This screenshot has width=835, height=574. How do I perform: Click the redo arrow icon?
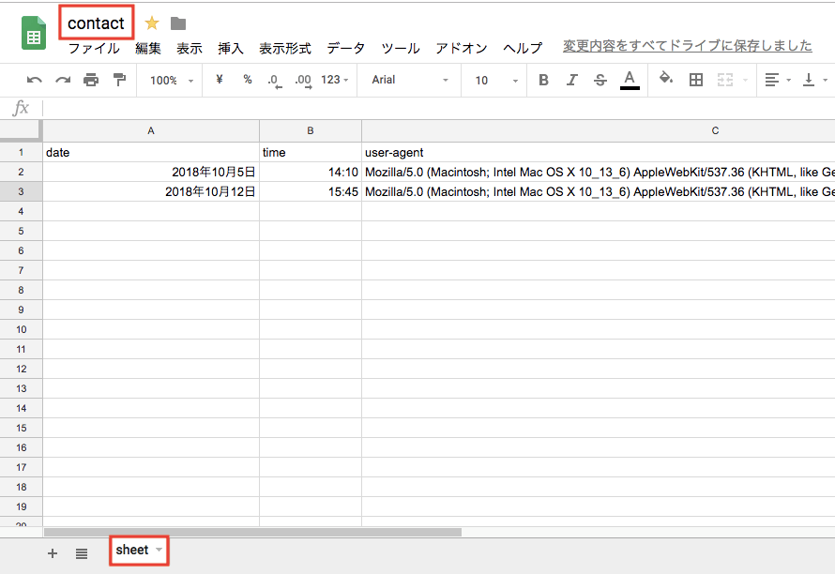tap(63, 81)
